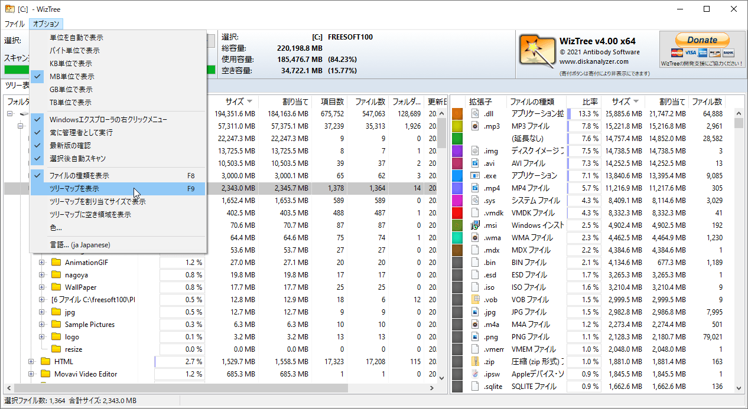Image resolution: width=748 pixels, height=409 pixels.
Task: Click the .msi installer icon
Action: (x=475, y=225)
